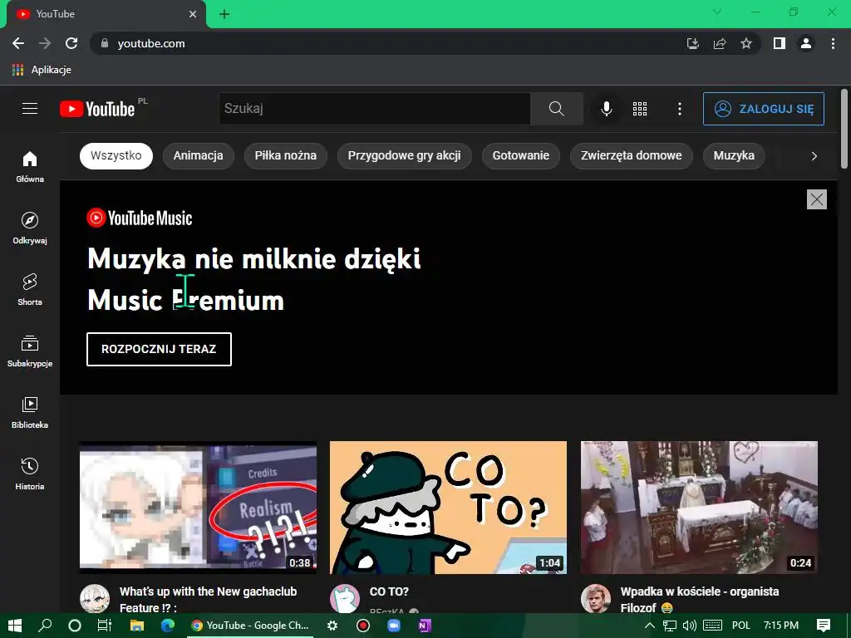Click the page vertical scrollbar
This screenshot has height=638, width=851.
coord(844,130)
